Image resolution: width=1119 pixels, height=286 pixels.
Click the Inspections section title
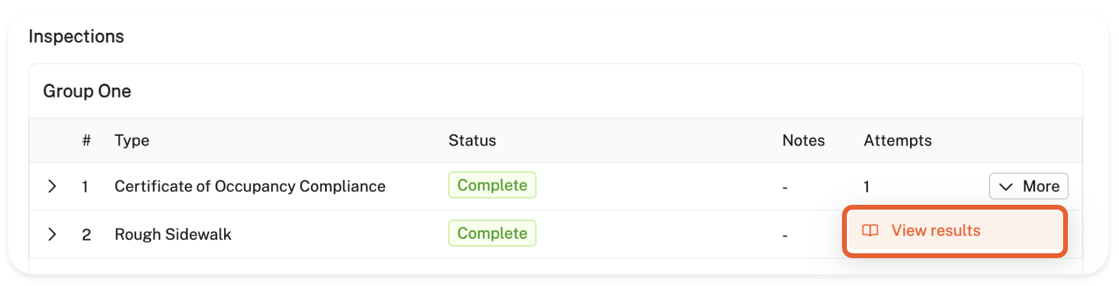76,36
